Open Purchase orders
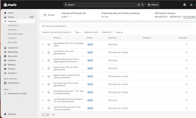 [x=16, y=34]
